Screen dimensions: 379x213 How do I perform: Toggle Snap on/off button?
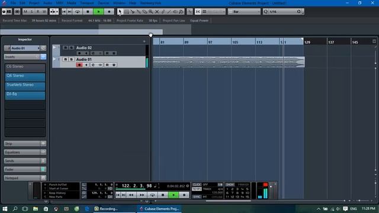point(198,12)
